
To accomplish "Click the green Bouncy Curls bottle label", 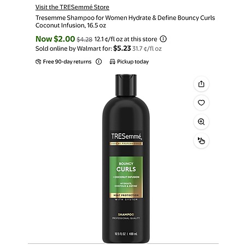I will 126,177.
